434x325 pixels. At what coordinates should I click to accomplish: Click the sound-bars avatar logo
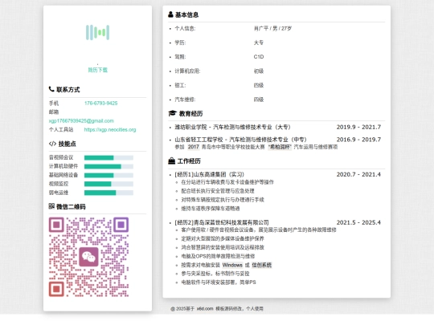[x=97, y=32]
